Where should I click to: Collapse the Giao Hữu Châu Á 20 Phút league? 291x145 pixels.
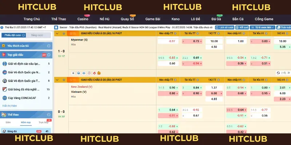(57, 80)
